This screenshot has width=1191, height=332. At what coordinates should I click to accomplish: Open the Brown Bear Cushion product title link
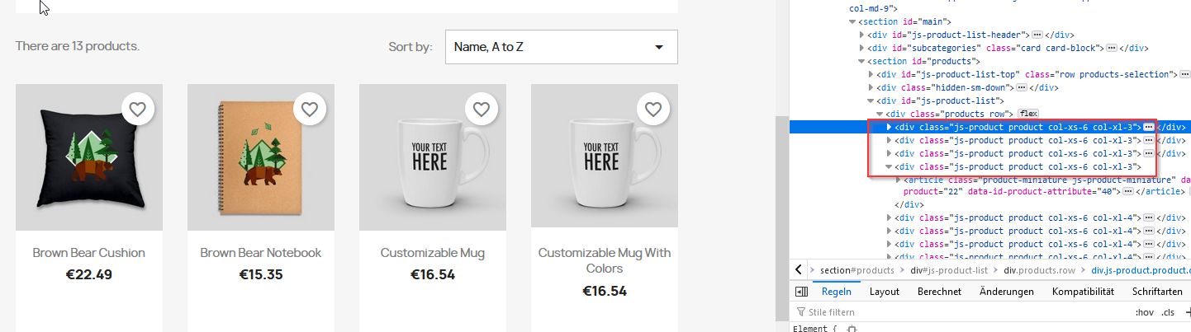pyautogui.click(x=89, y=253)
